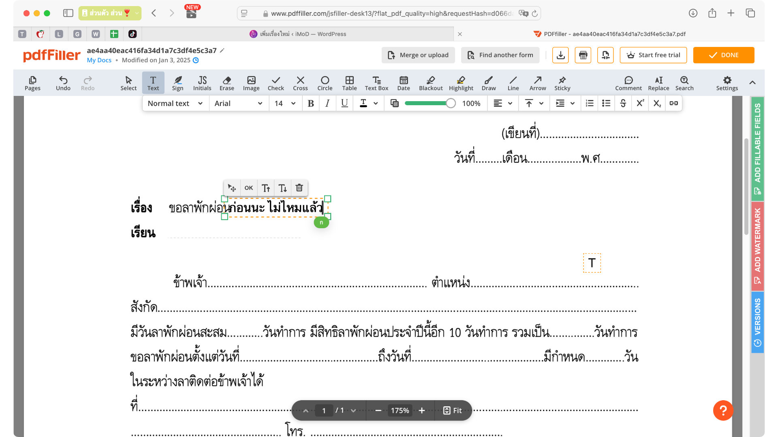Toggle bold formatting

tap(311, 103)
